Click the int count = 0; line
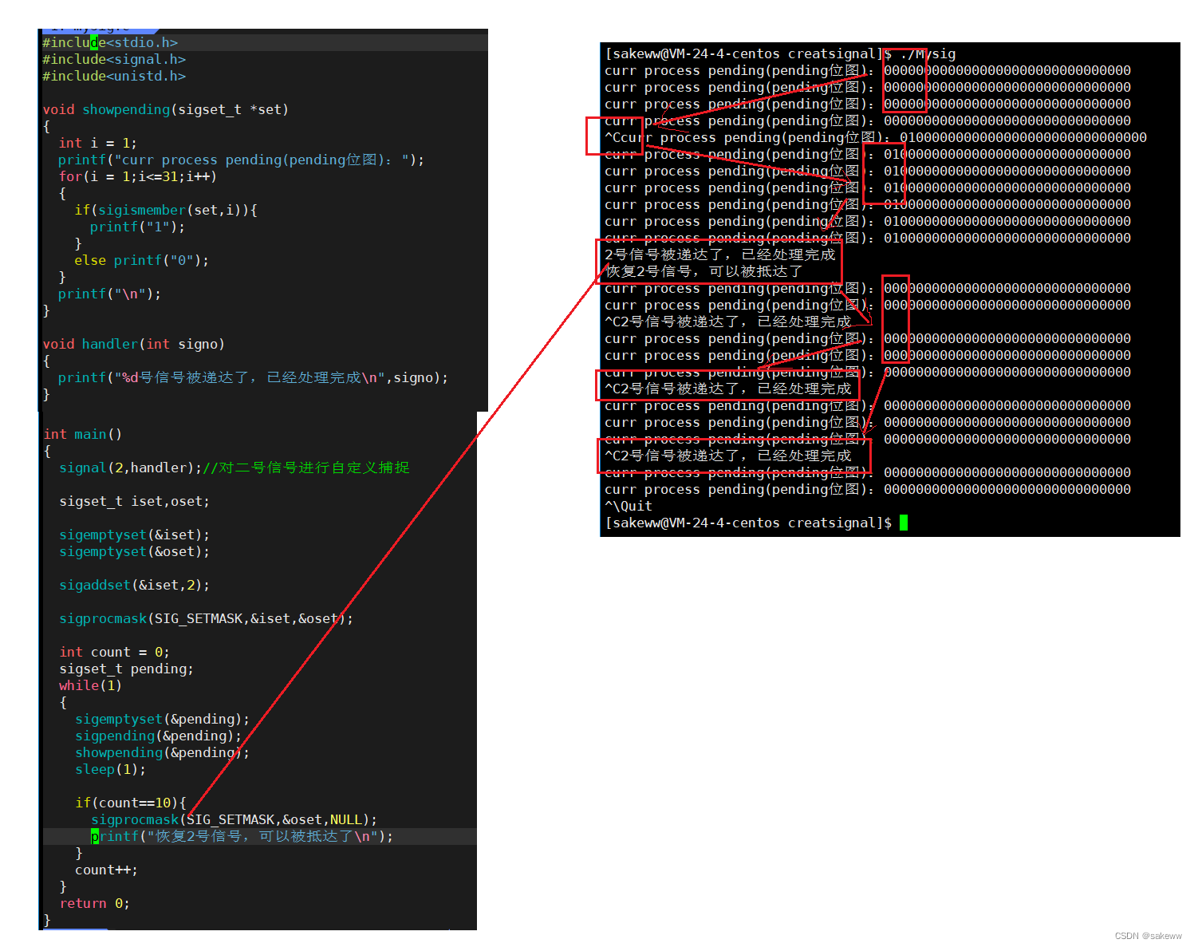This screenshot has height=947, width=1194. 114,652
